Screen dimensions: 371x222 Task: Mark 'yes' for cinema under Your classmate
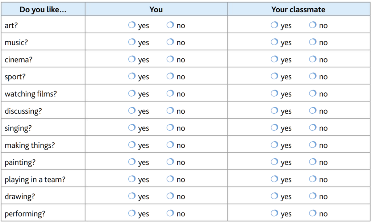pos(275,59)
